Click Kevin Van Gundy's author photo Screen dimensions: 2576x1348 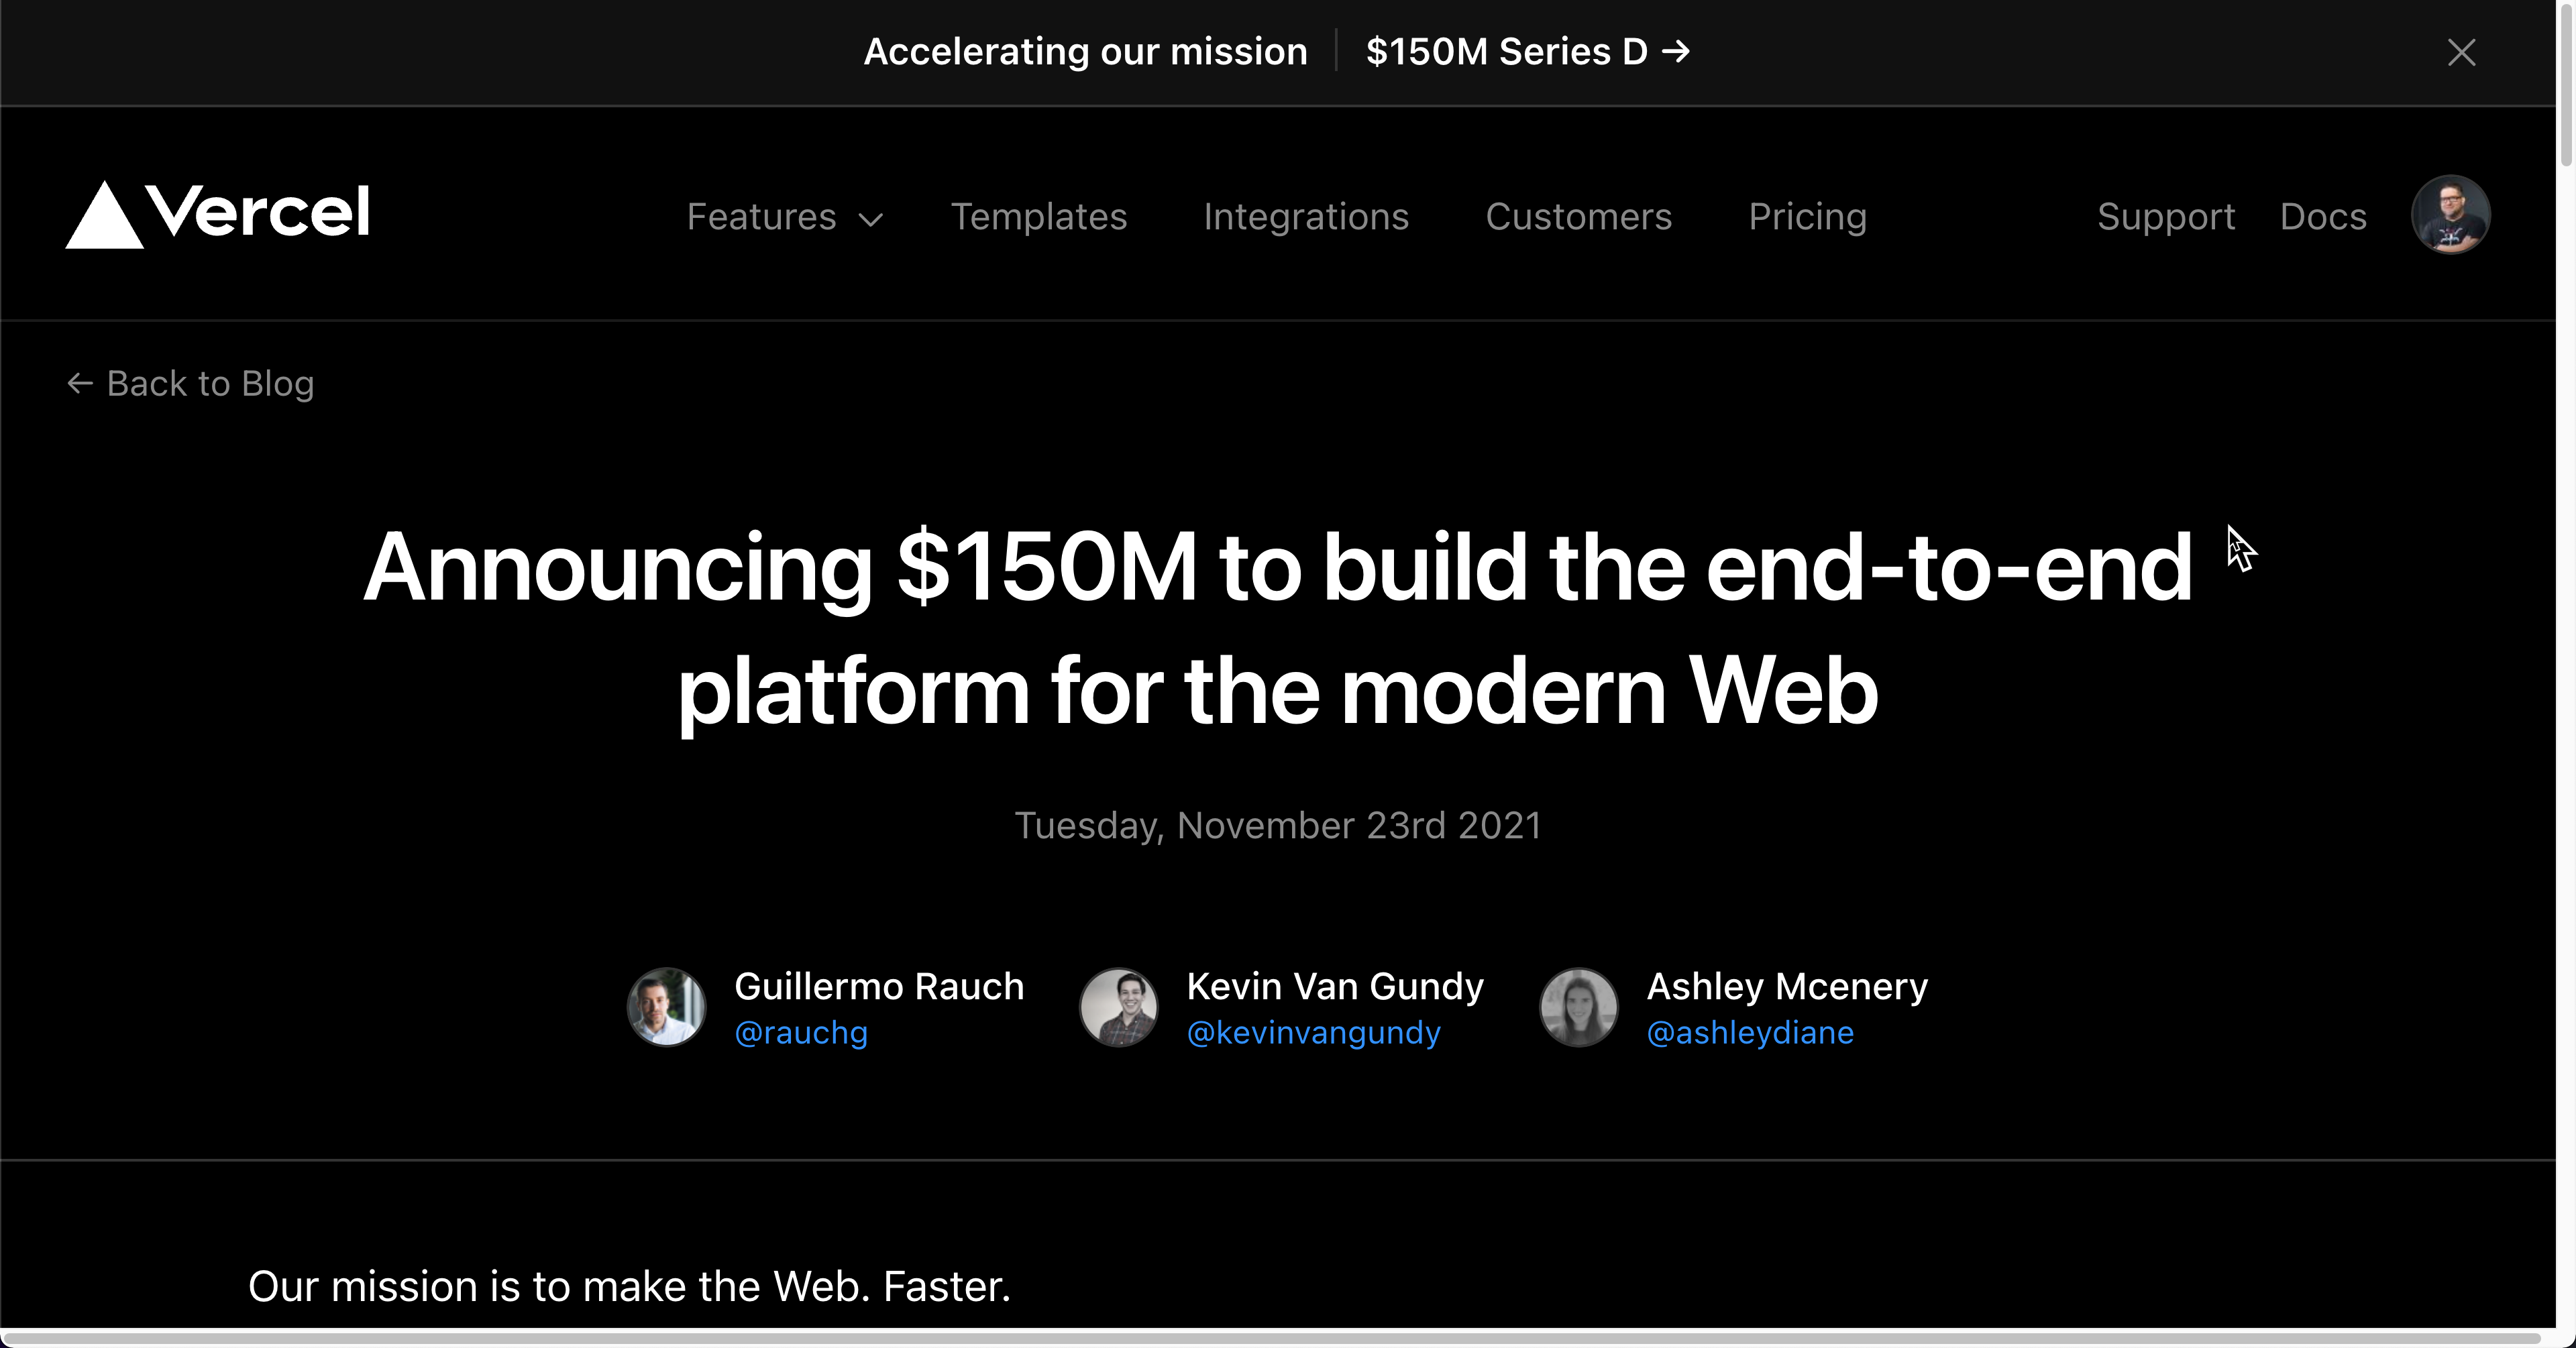pos(1118,1007)
